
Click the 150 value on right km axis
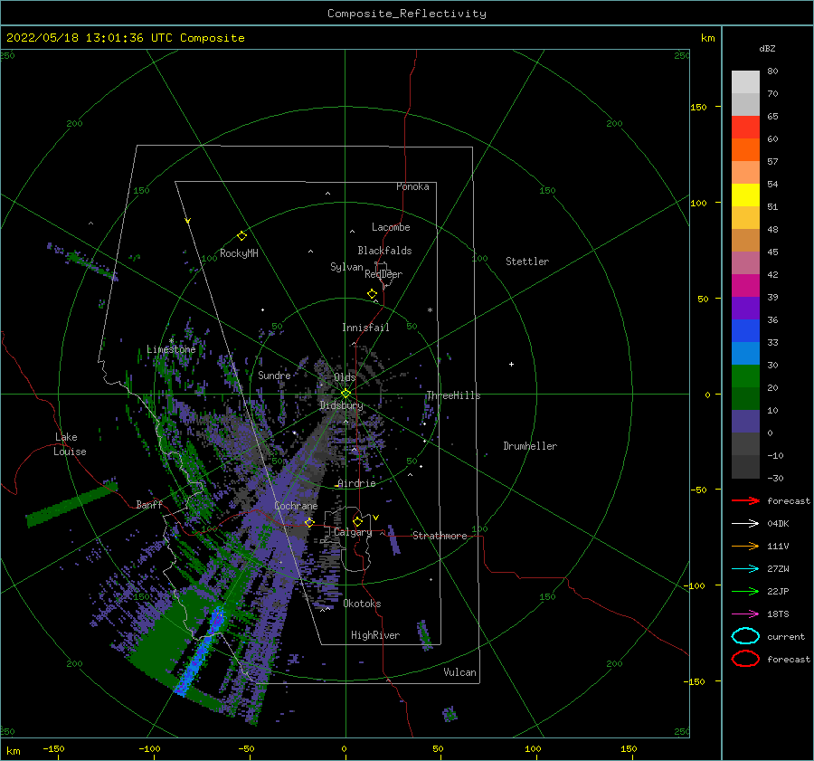click(x=698, y=107)
